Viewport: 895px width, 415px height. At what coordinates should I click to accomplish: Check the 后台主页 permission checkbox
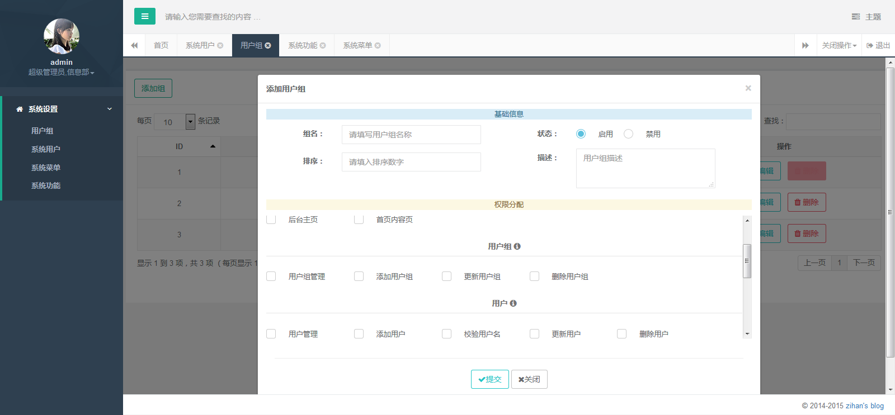[x=271, y=220]
